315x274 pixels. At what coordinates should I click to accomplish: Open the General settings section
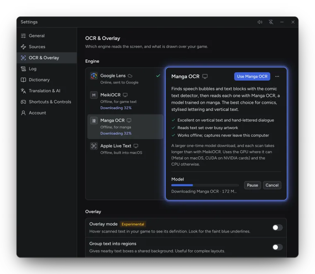pos(46,36)
